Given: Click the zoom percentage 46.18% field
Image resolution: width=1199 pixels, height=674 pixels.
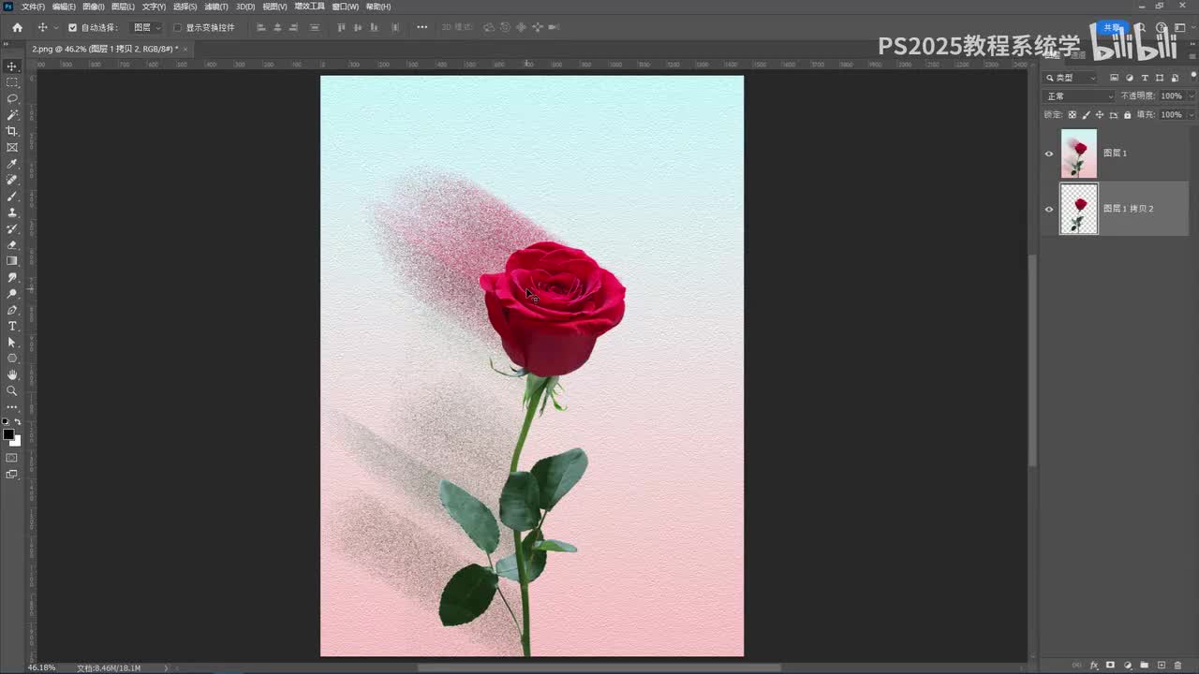Looking at the screenshot, I should (41, 668).
